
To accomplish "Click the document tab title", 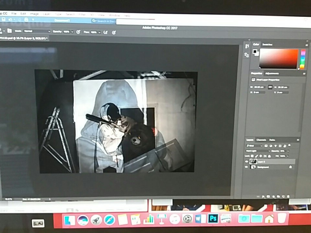I will pos(23,38).
